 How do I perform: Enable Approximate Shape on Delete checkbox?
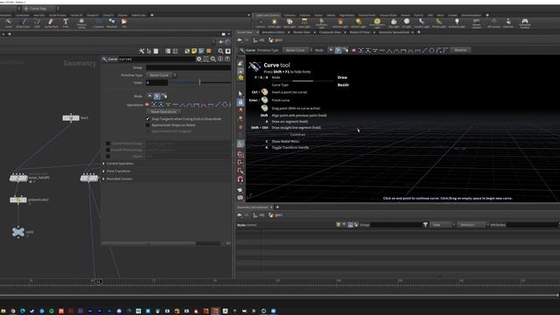pos(148,125)
